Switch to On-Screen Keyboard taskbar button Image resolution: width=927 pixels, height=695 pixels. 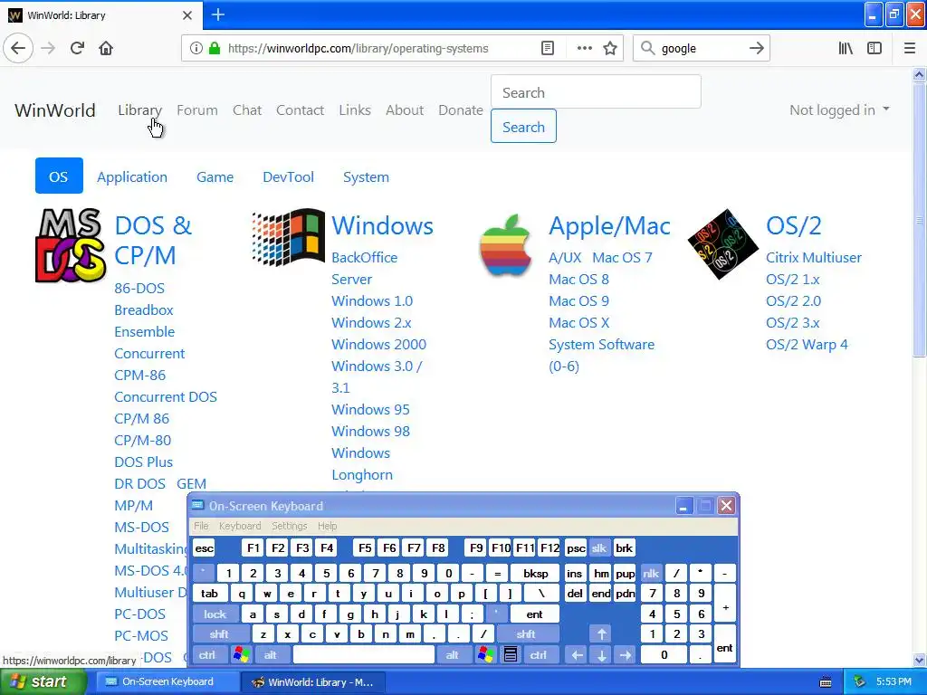(166, 682)
